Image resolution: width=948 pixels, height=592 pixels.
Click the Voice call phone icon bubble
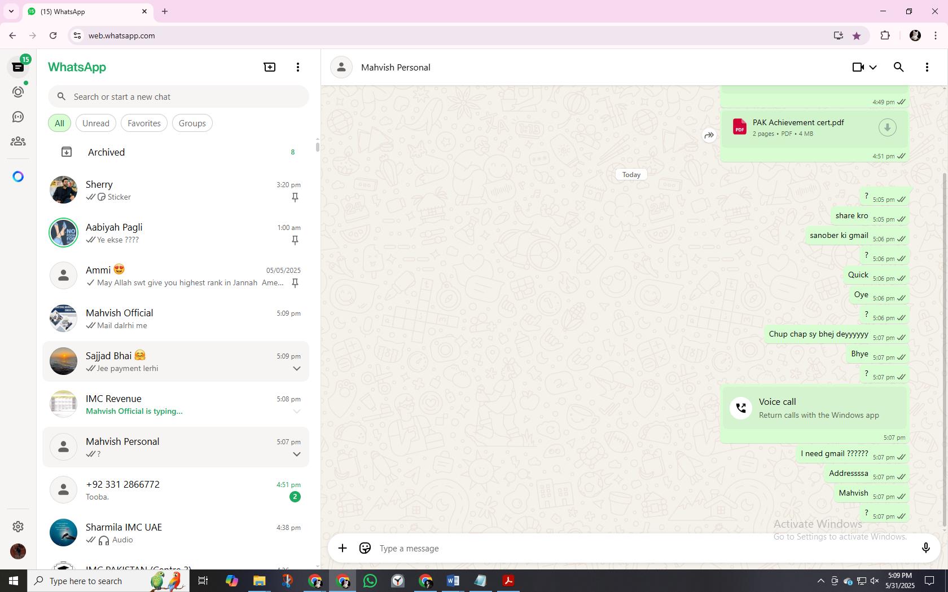coord(741,408)
